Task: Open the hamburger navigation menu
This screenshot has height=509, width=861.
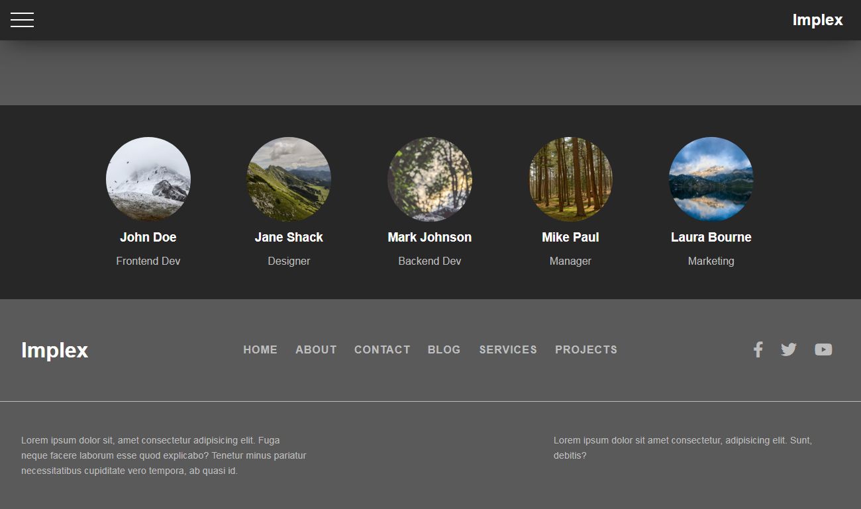Action: pyautogui.click(x=22, y=20)
